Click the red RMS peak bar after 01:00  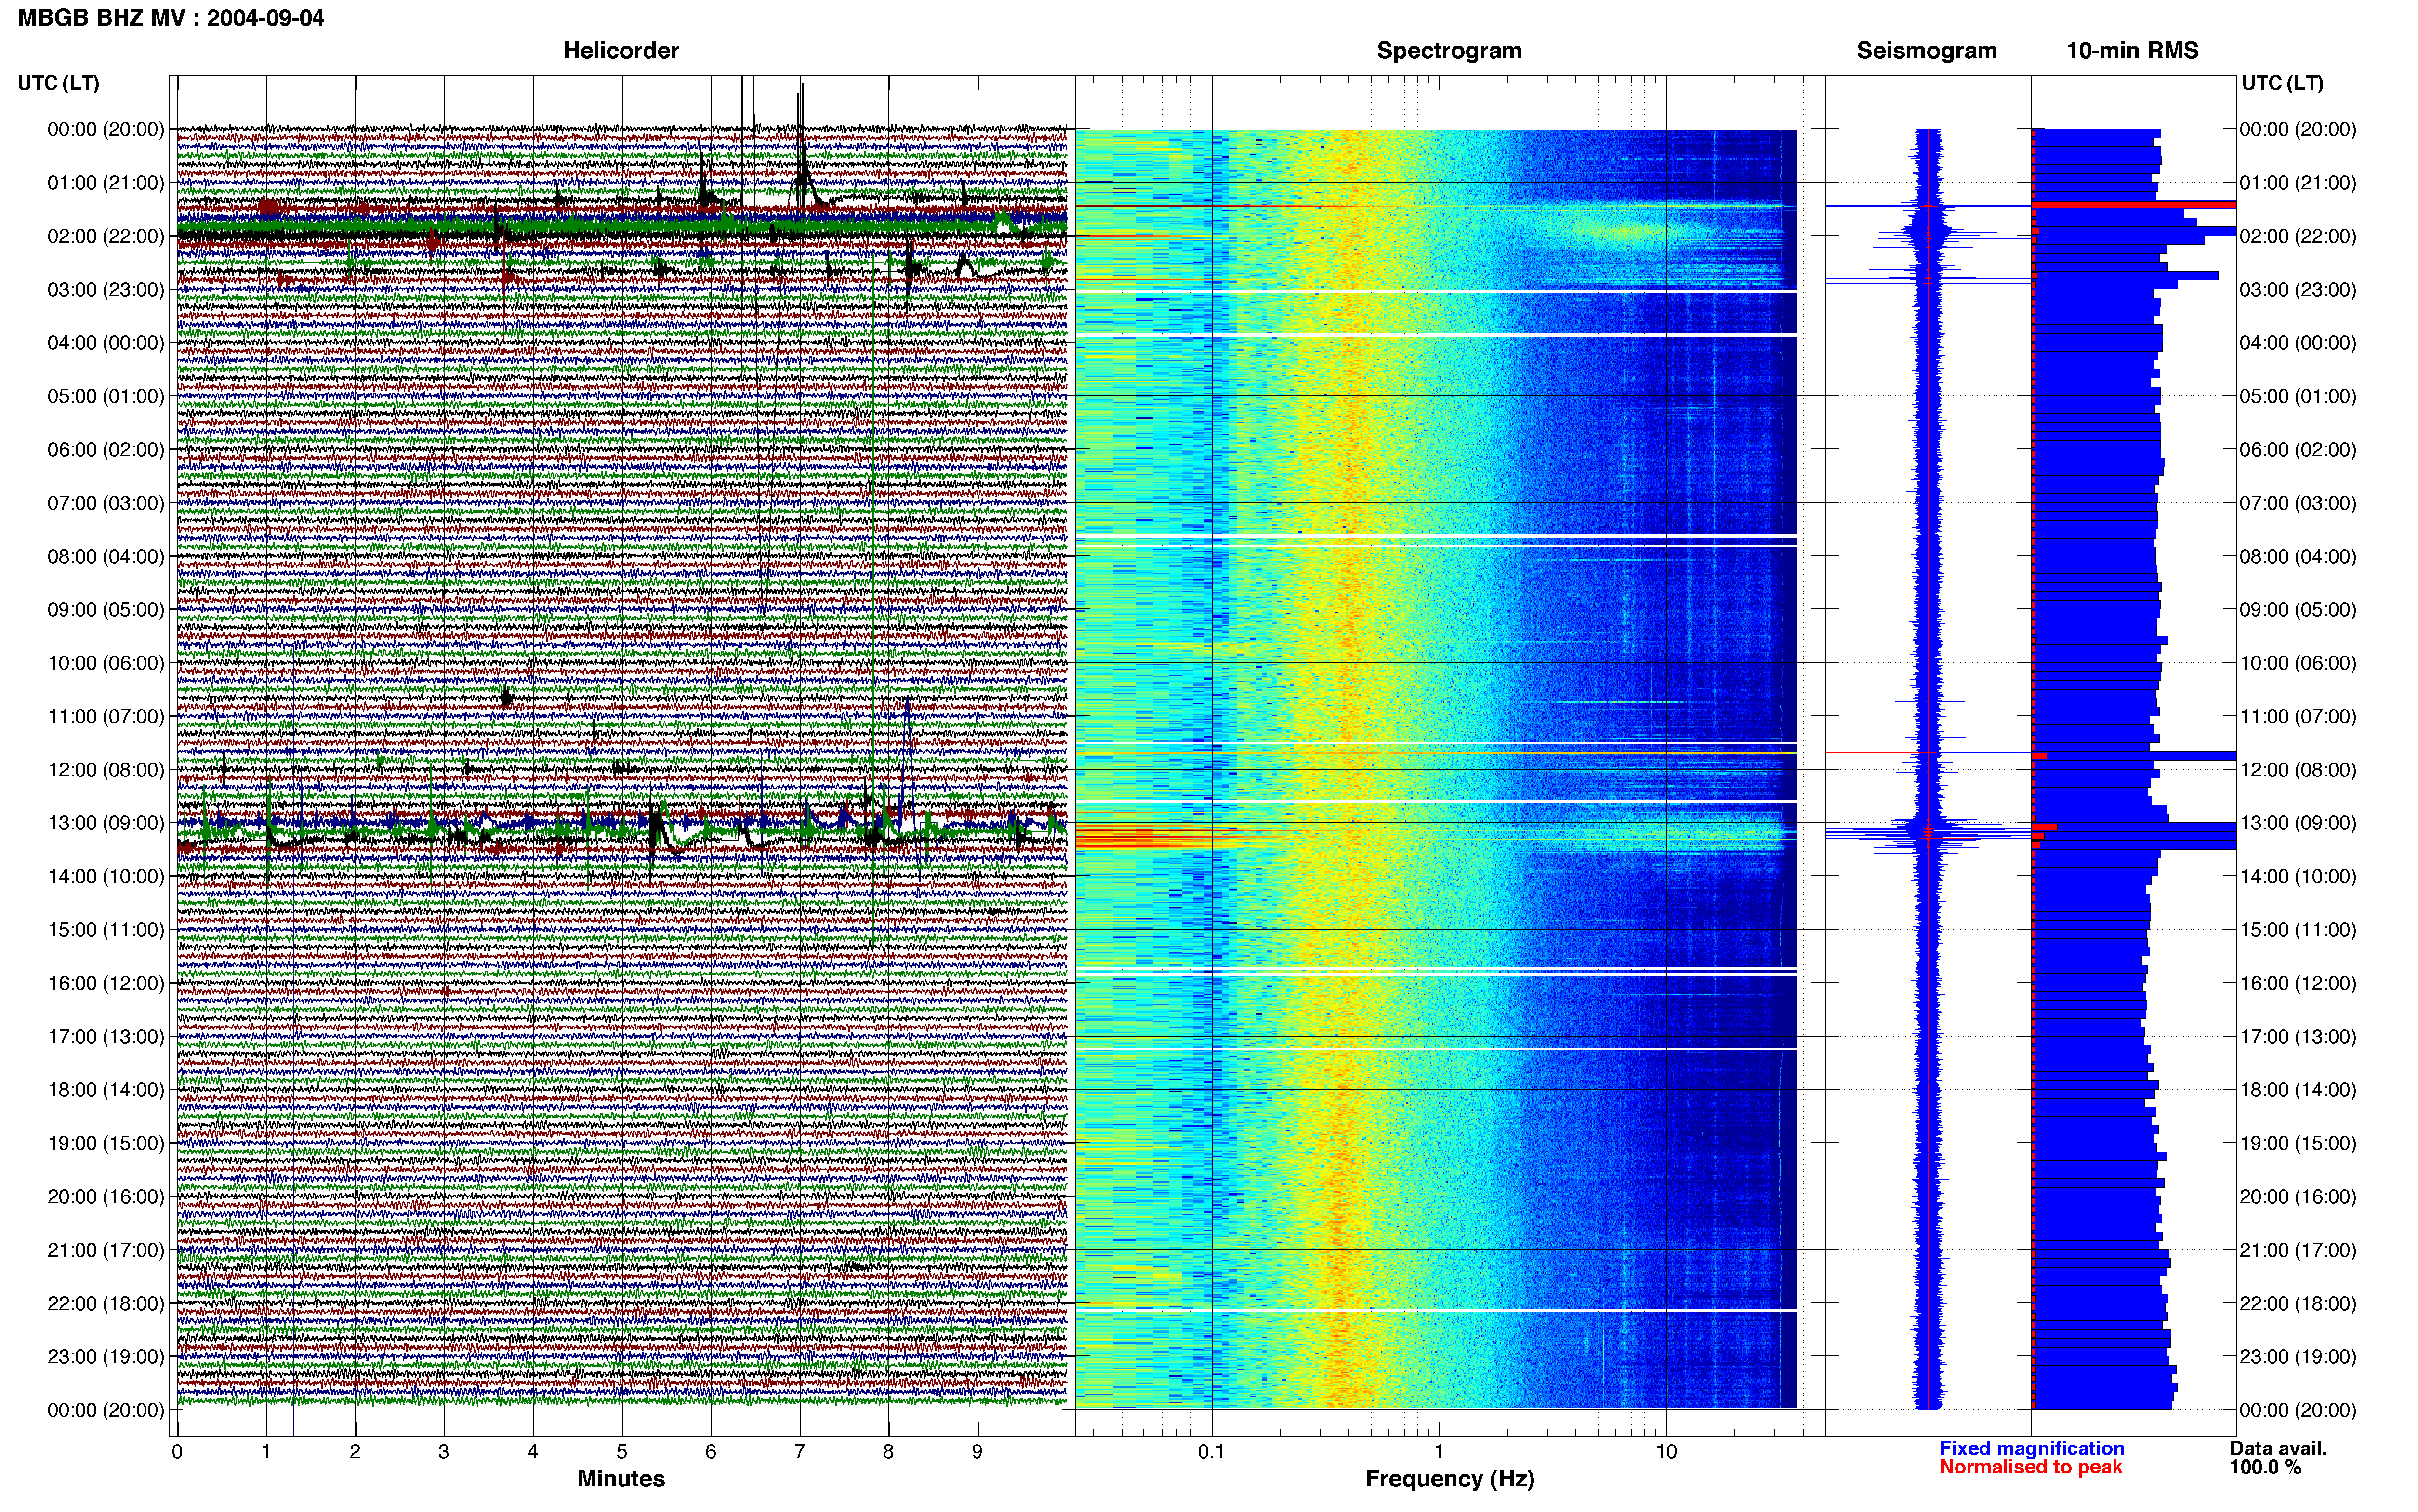2134,205
